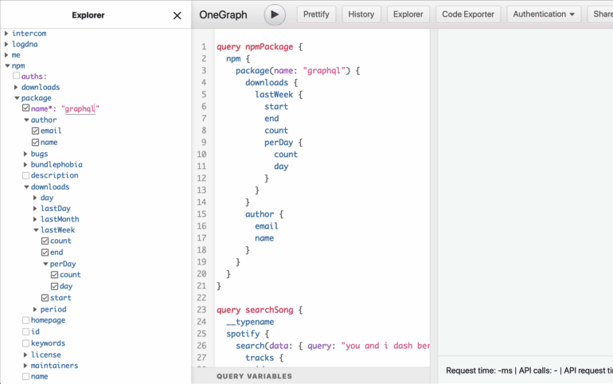Run the query with the play button

275,14
